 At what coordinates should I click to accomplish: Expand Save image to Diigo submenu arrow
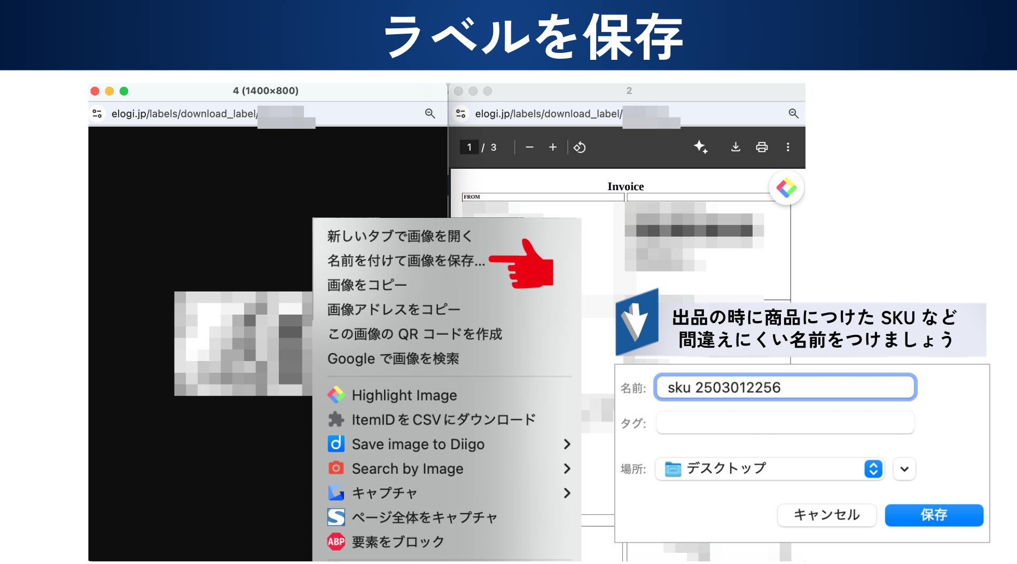coord(567,444)
